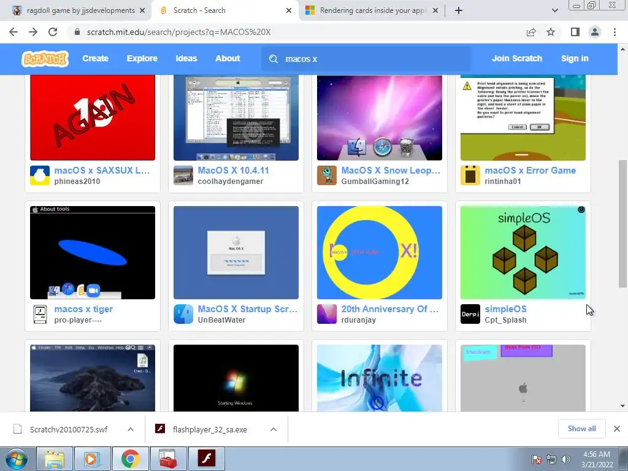Toggle the browser side panel icon
Screen dimensions: 628x471
575,32
